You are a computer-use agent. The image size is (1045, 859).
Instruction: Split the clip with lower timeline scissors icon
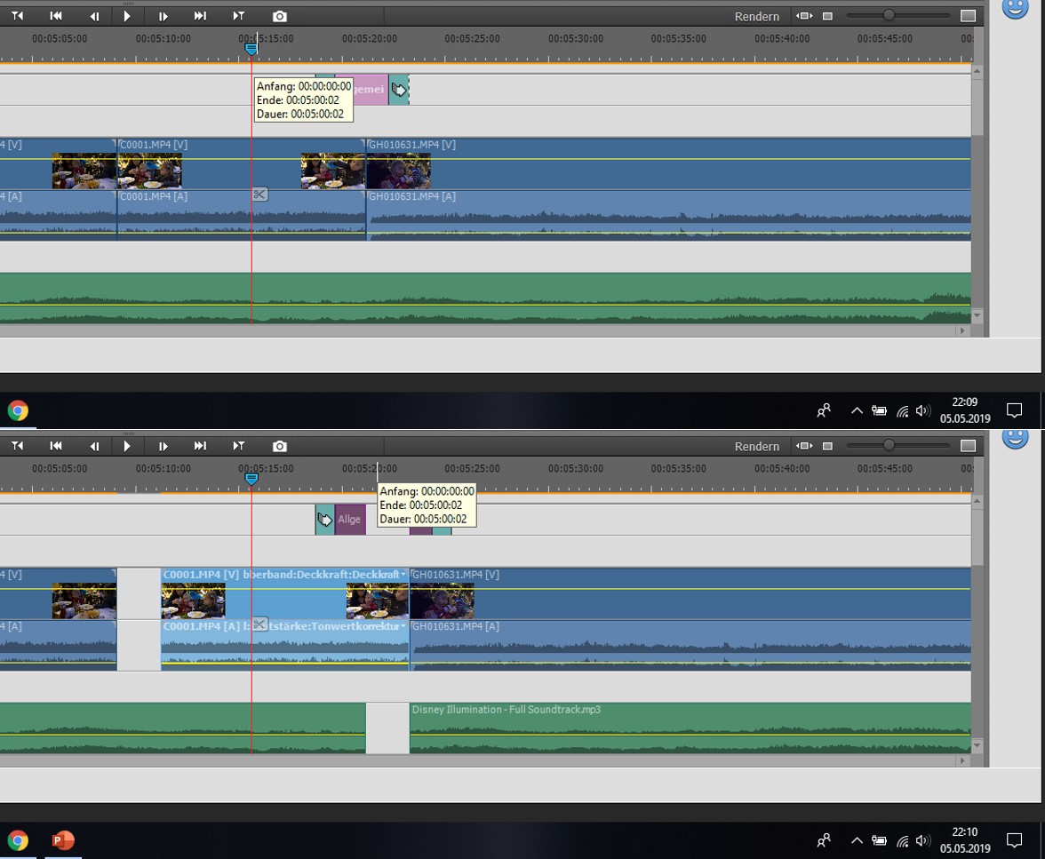coord(259,624)
